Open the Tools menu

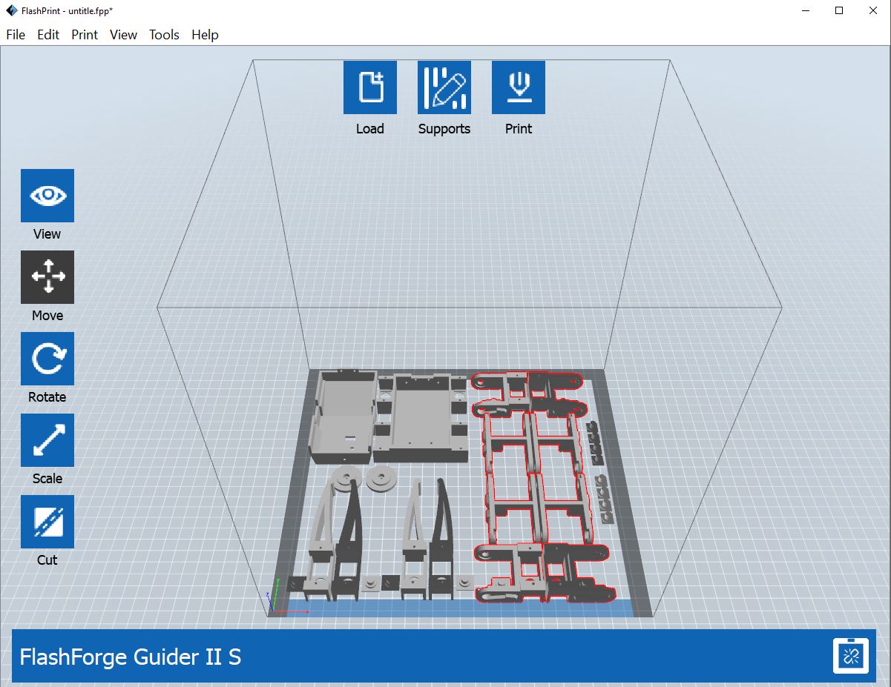[x=164, y=35]
